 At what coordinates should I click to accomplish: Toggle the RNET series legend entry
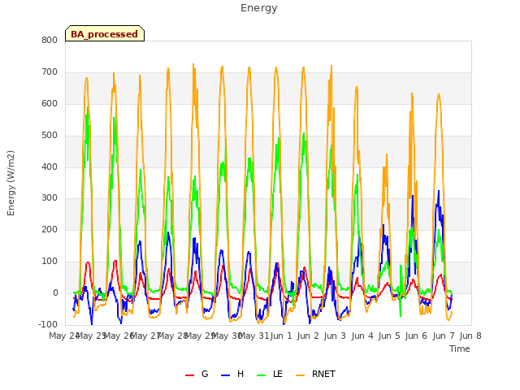pos(315,374)
